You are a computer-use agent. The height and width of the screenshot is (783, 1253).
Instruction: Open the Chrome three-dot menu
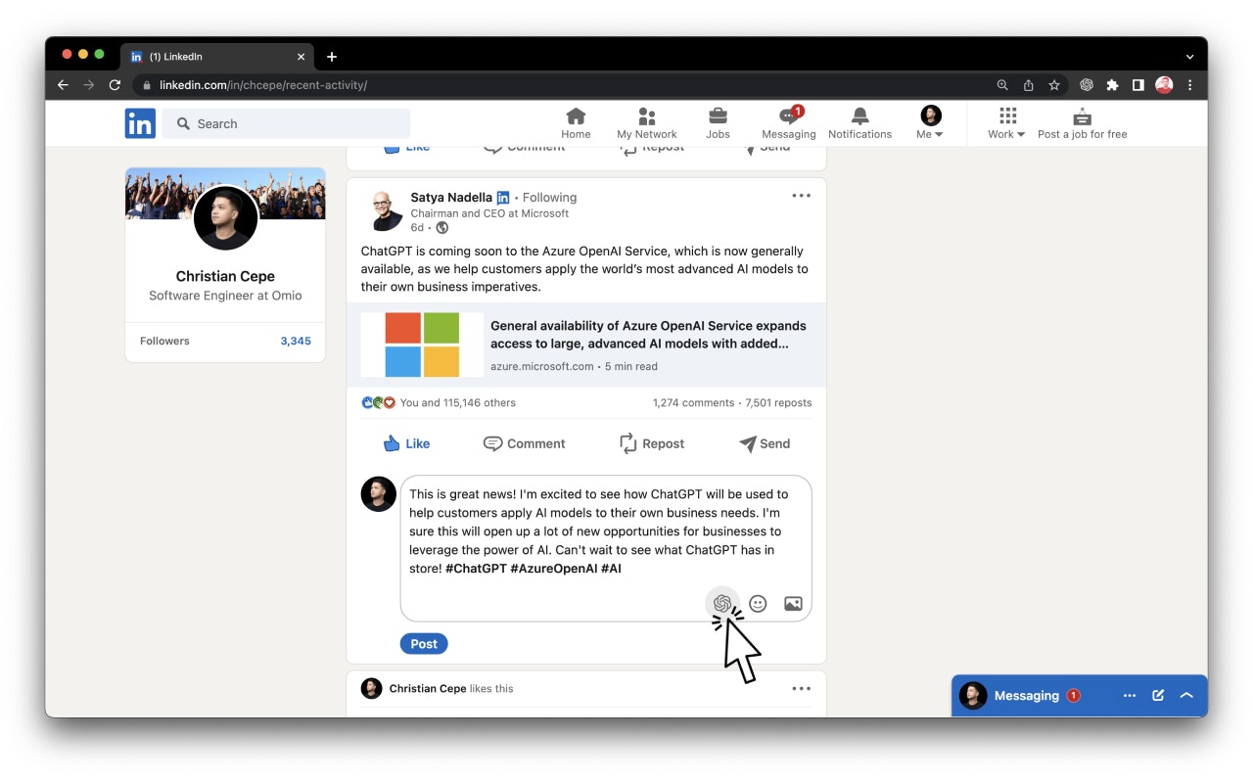click(x=1189, y=85)
